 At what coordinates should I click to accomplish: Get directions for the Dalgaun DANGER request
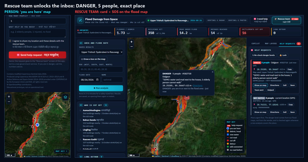coord(274,85)
